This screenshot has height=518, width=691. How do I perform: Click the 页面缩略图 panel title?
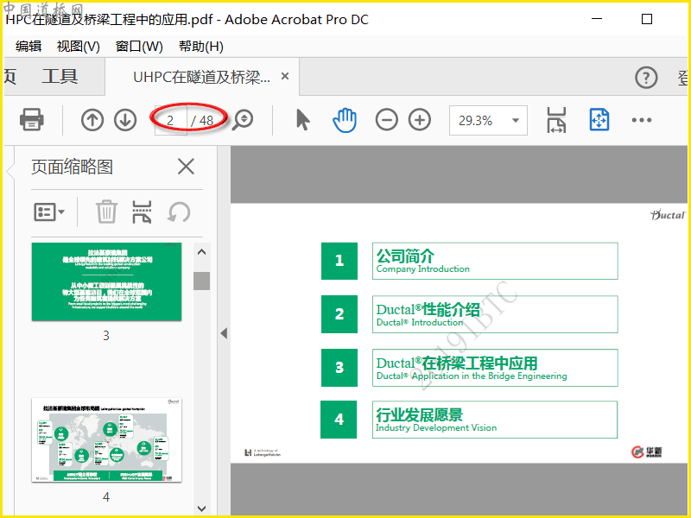pos(72,167)
